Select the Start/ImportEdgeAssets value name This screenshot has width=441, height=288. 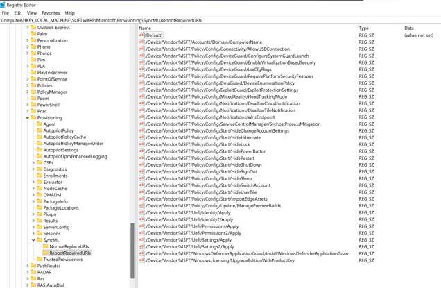click(x=207, y=199)
